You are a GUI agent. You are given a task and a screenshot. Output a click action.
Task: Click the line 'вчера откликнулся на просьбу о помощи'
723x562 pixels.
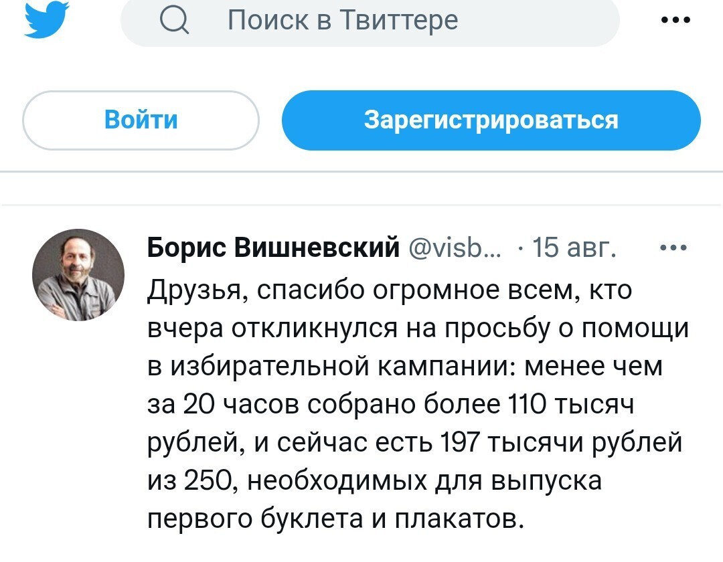tap(418, 329)
